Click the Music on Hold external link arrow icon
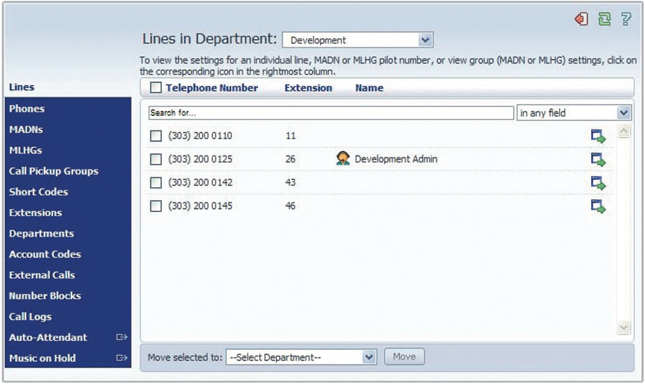 pyautogui.click(x=122, y=358)
